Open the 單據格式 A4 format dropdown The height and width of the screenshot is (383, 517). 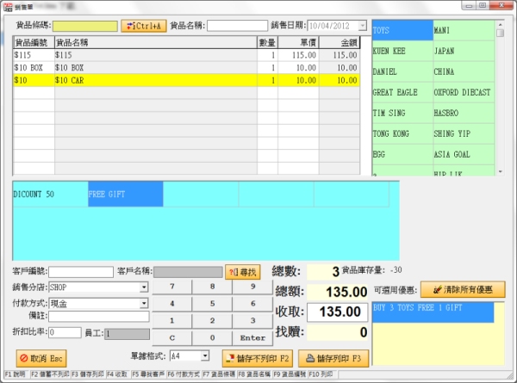coord(205,355)
